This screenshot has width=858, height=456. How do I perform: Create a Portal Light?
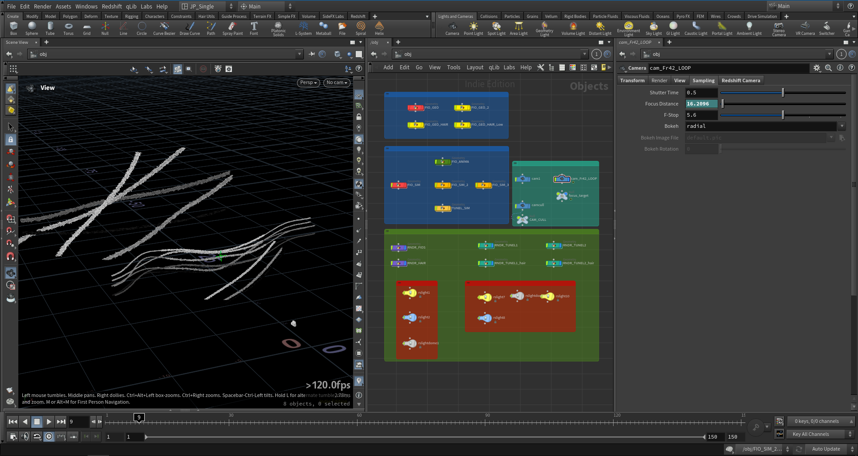point(722,29)
